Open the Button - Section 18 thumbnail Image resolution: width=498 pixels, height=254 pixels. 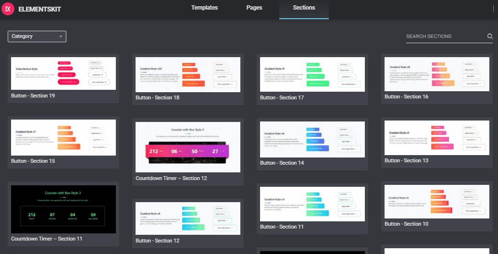tap(188, 74)
